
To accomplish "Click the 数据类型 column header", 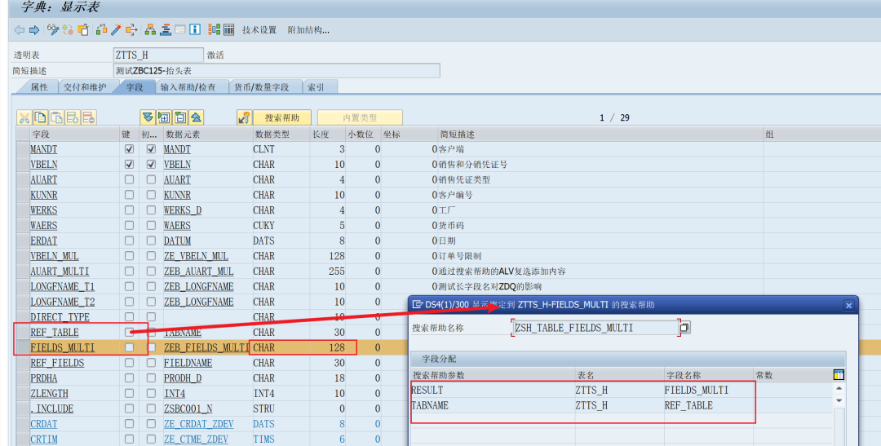I will (281, 135).
